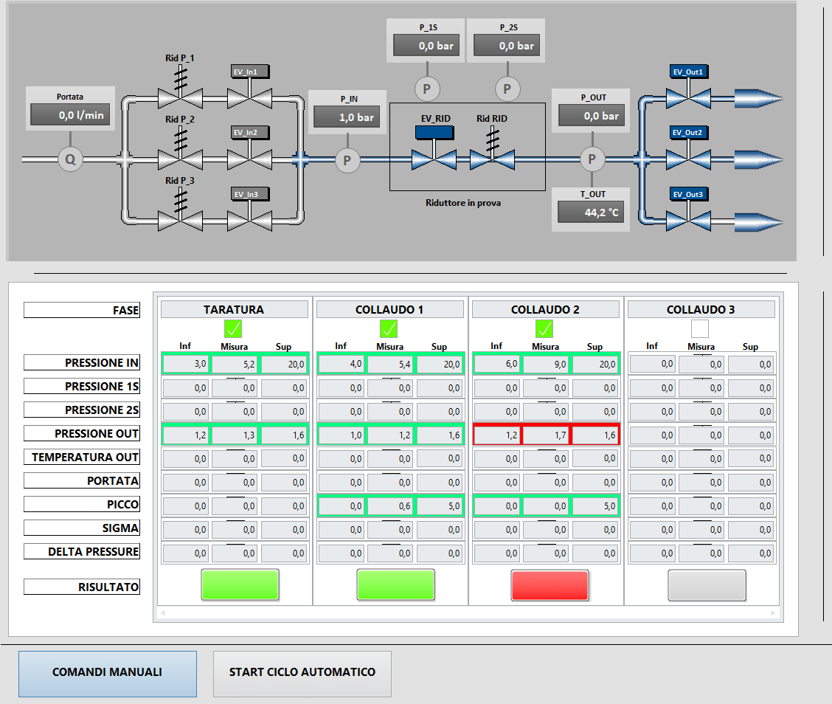832x704 pixels.
Task: Toggle the EV_In2 solenoid valve
Action: [249, 160]
